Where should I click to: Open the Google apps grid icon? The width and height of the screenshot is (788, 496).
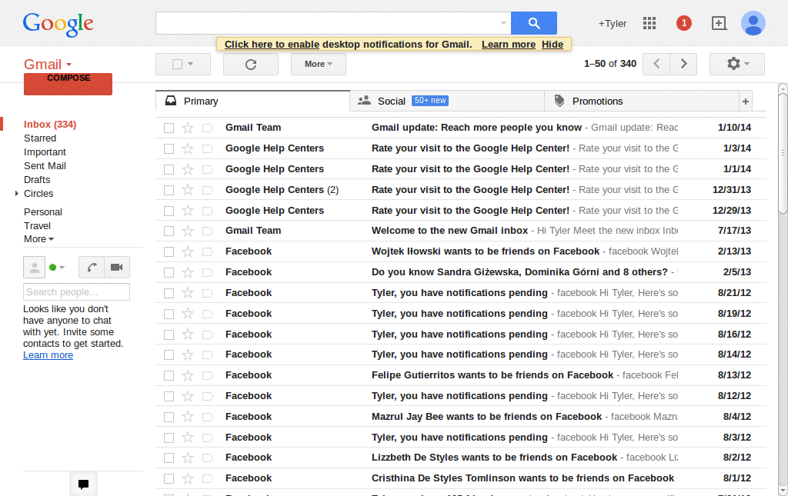649,23
